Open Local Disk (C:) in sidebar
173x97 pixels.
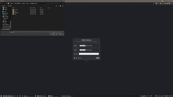point(6,25)
